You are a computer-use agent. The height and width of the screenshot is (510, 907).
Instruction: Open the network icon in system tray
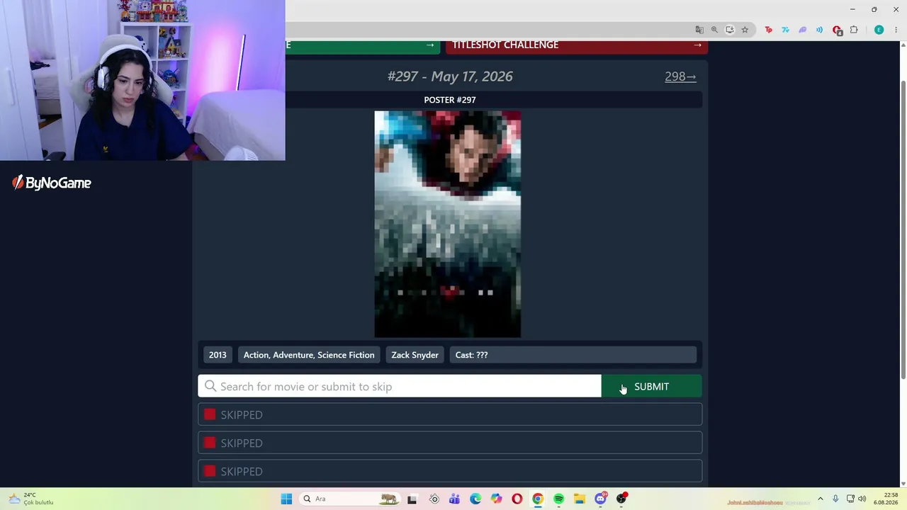click(x=850, y=499)
